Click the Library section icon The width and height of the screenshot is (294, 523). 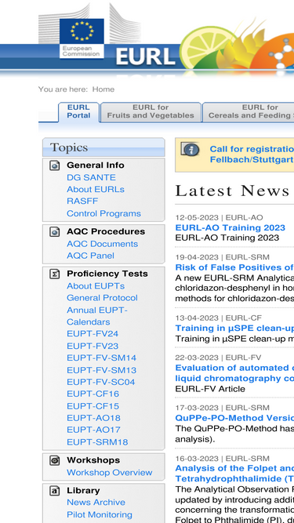click(x=55, y=491)
